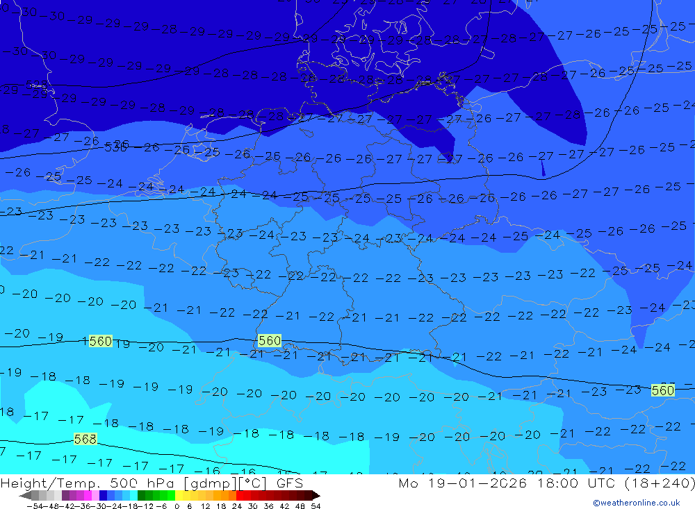Image resolution: width=695 pixels, height=509 pixels.
Task: Click the leftmost 560 contour label
Action: (x=101, y=341)
